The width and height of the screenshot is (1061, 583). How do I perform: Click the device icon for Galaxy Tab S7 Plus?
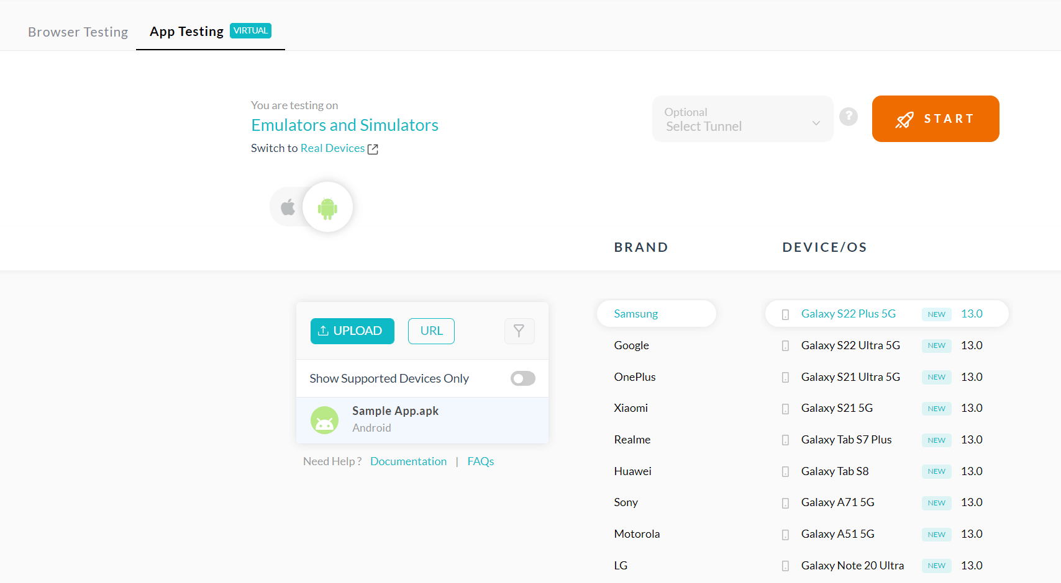(x=785, y=440)
